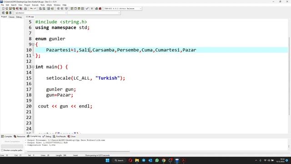
Task: Open the Tools menu
Action: 42,5
